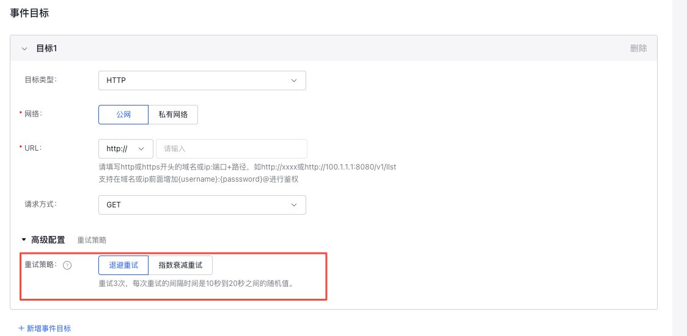Click the help icon beside 重试策略
687x336 pixels.
[x=68, y=265]
